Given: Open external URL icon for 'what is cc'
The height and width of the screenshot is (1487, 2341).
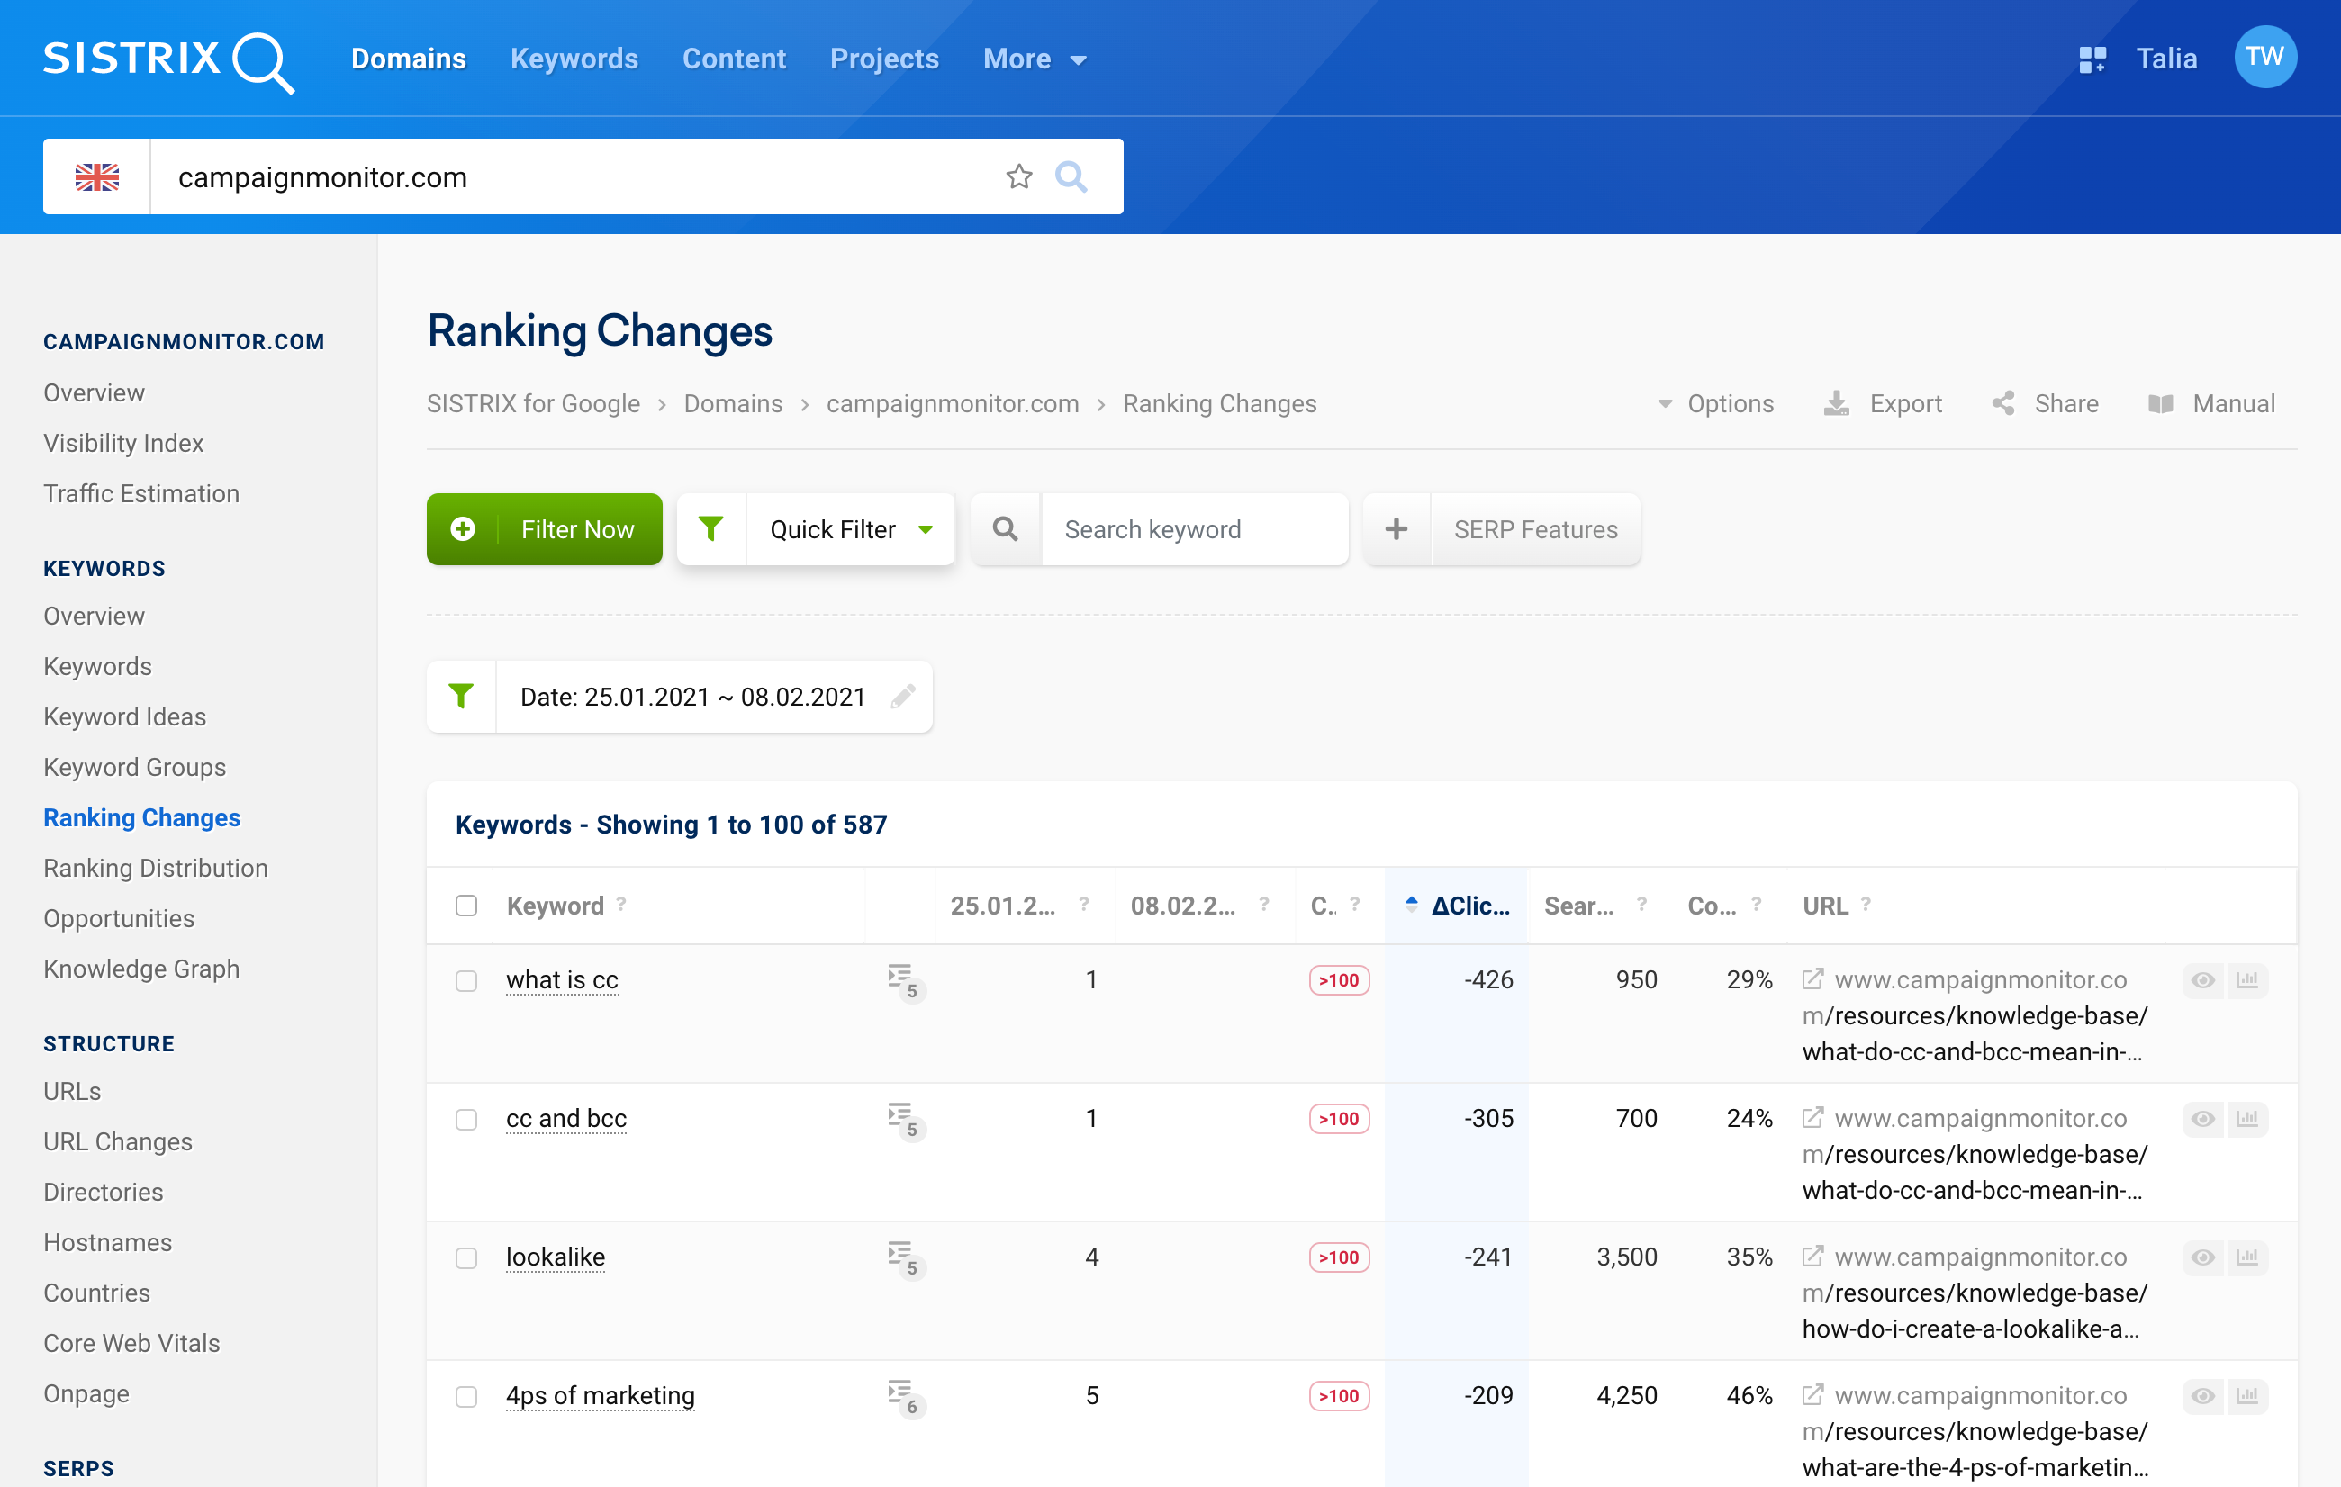Looking at the screenshot, I should [x=1813, y=978].
